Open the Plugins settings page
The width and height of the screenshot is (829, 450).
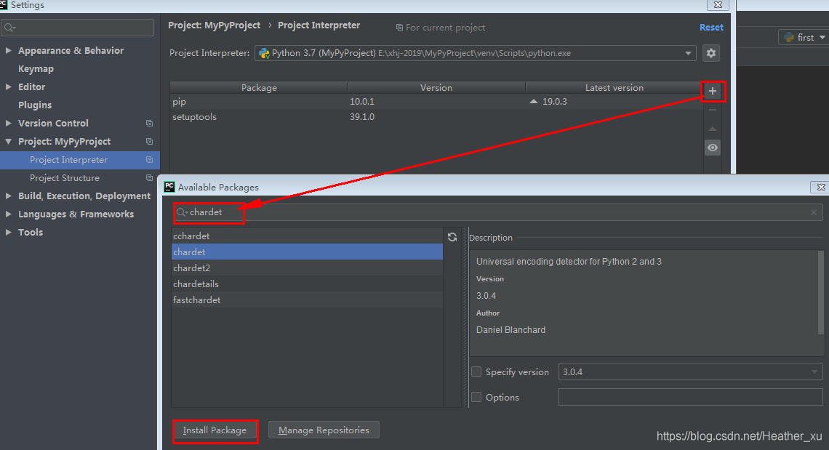pyautogui.click(x=35, y=105)
